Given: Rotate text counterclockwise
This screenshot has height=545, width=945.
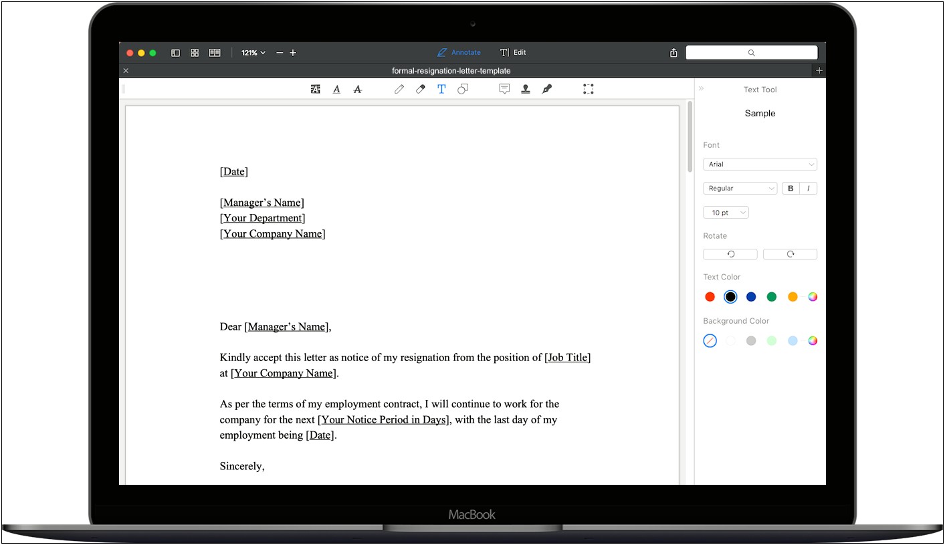Looking at the screenshot, I should [x=730, y=254].
